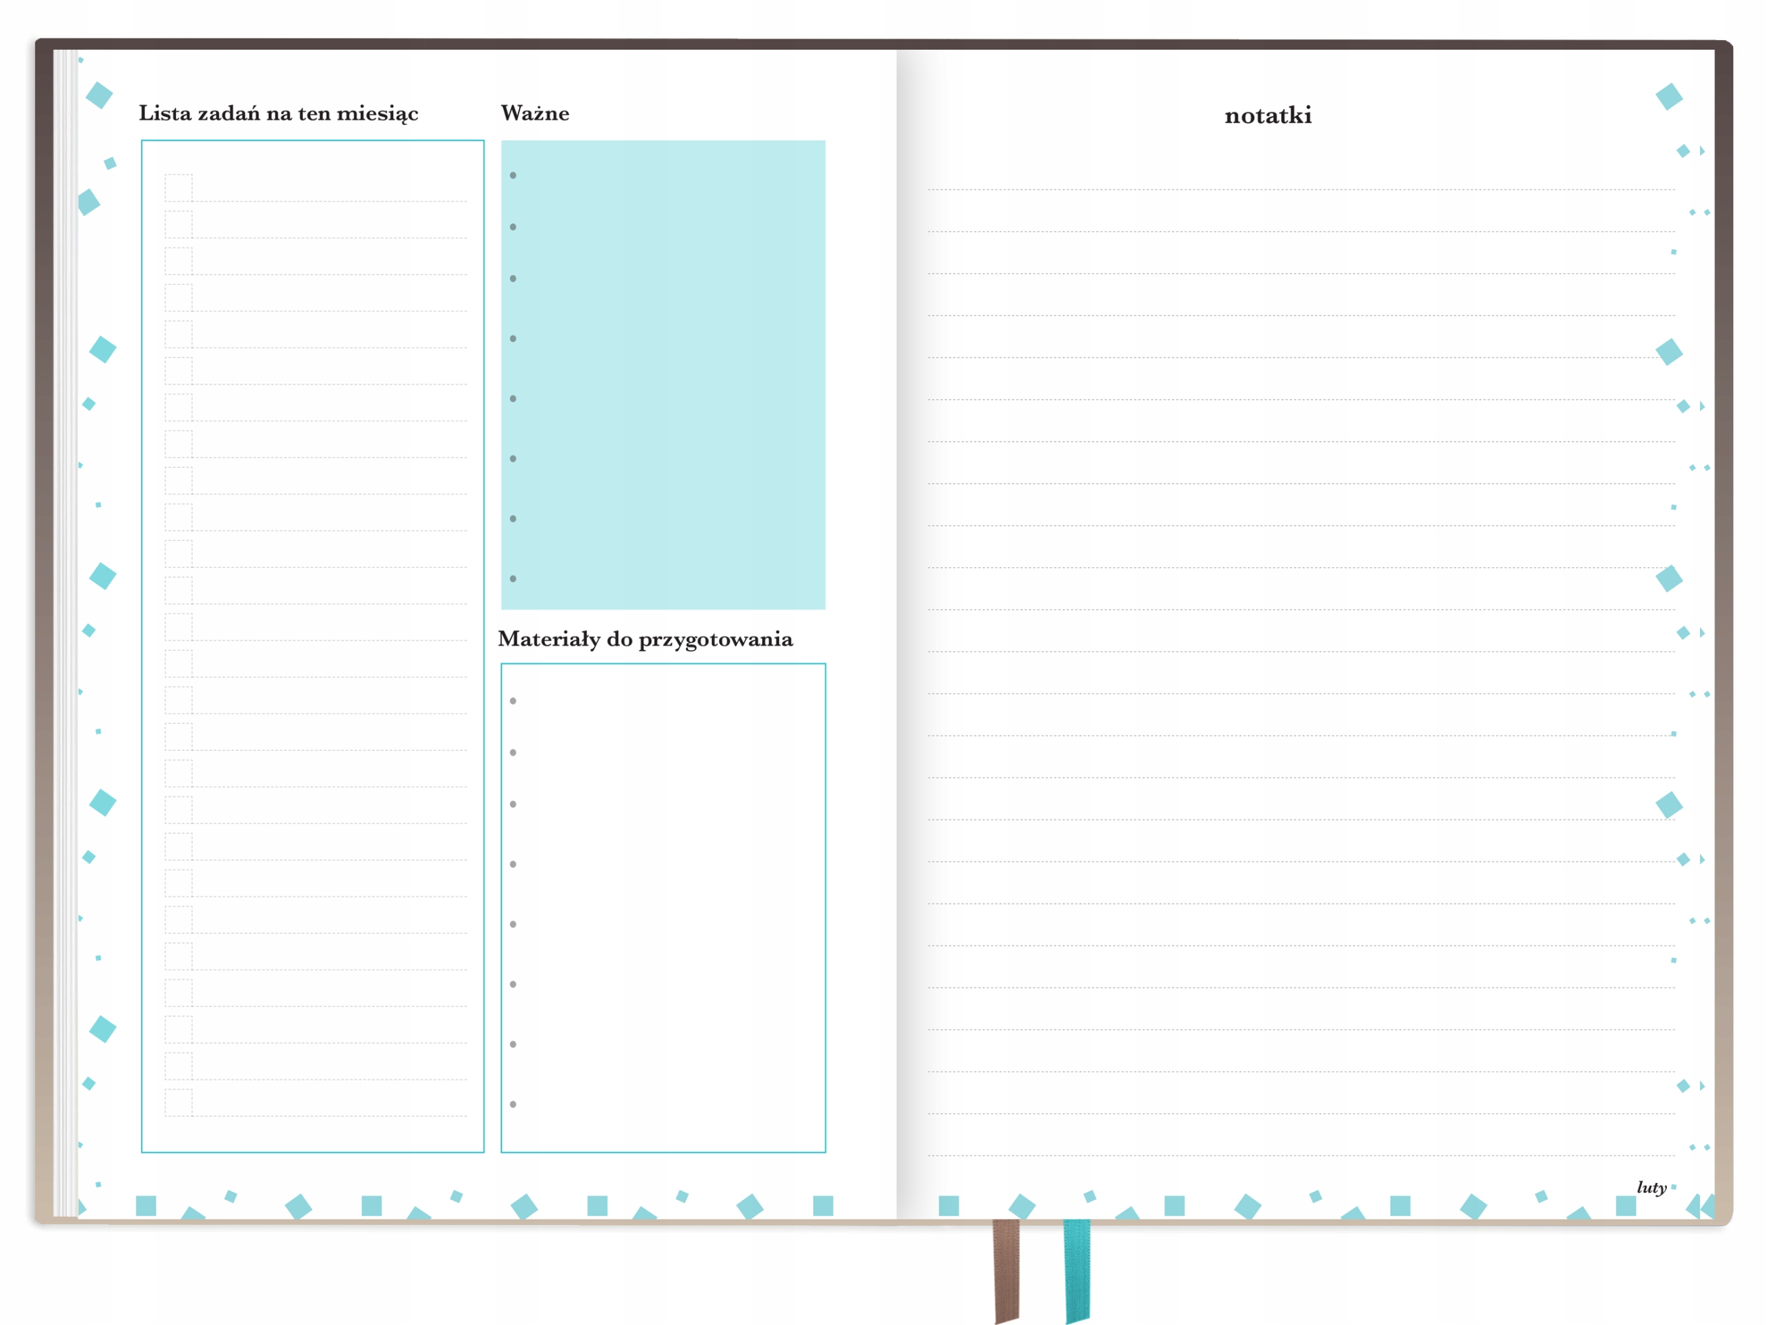Select the 'Ważne' heading
Viewport: 1767px width, 1325px height.
coord(534,113)
